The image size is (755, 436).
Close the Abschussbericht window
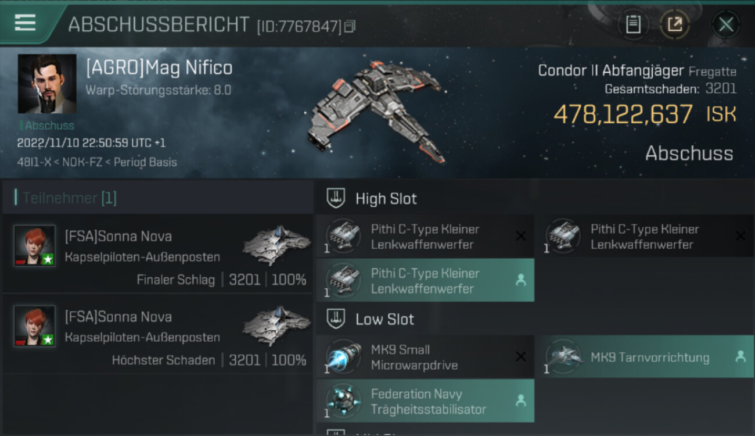tap(725, 24)
